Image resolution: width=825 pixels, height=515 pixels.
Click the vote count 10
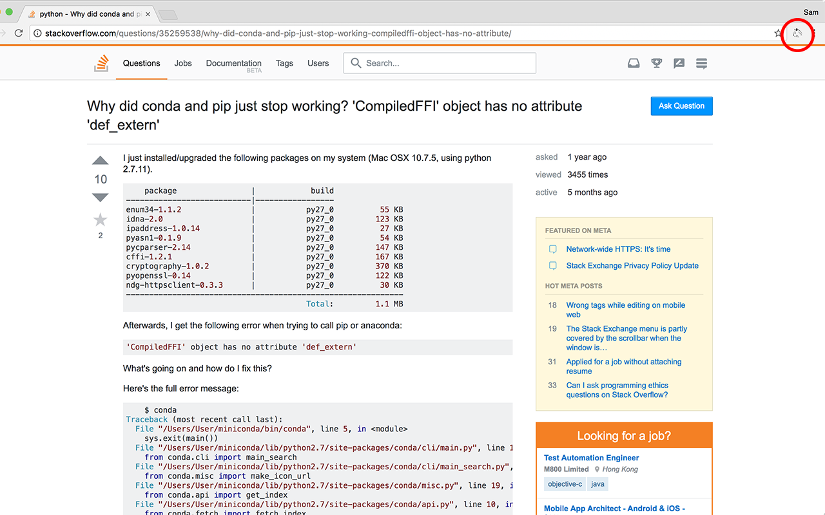tap(101, 179)
